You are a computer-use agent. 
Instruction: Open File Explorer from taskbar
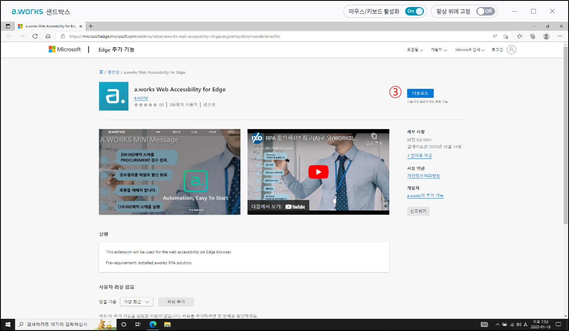pyautogui.click(x=167, y=325)
